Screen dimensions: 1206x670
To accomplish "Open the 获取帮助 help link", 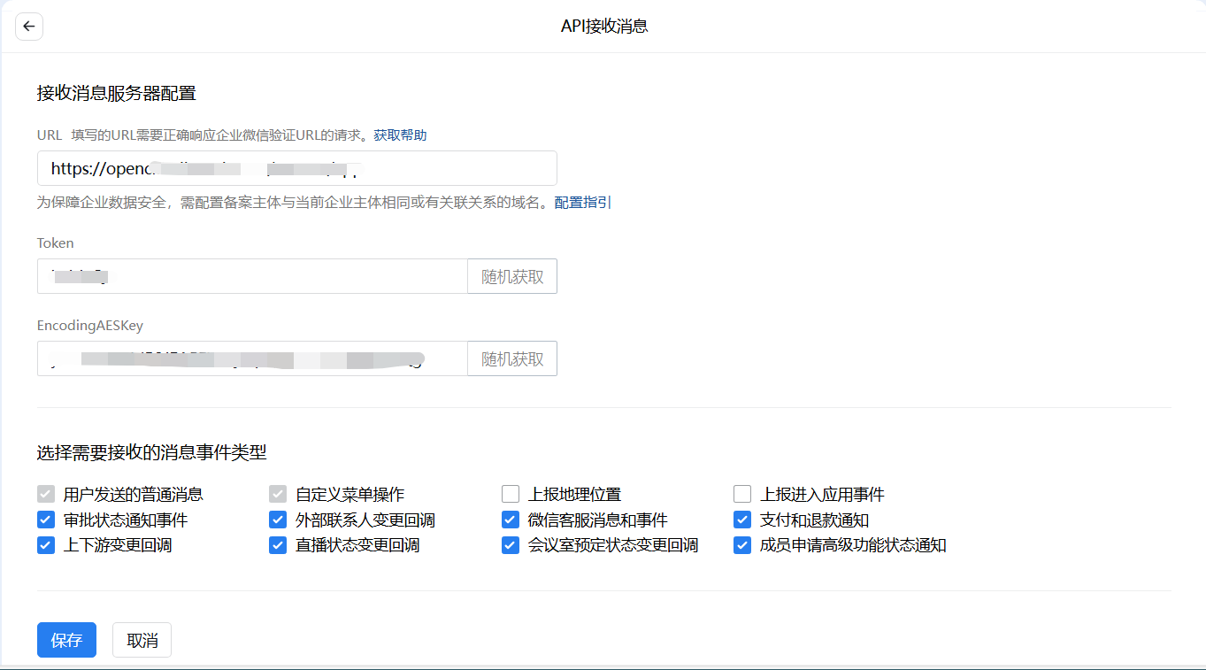I will click(400, 135).
